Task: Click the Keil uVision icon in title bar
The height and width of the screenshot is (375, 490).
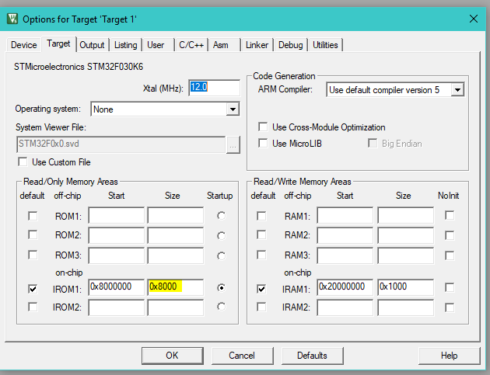Action: tap(12, 19)
